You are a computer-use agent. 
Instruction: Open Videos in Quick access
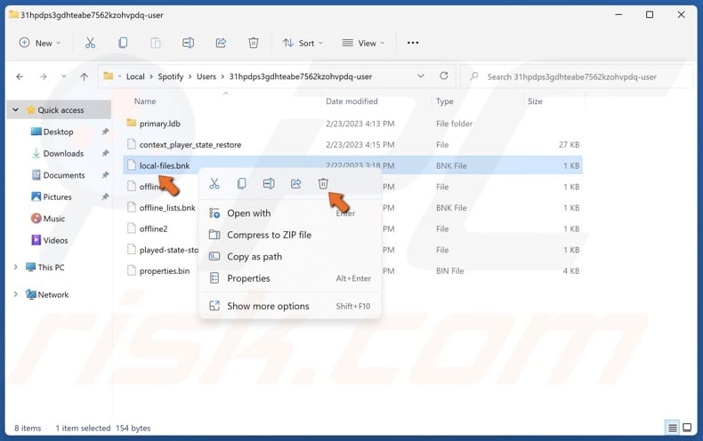(x=55, y=240)
